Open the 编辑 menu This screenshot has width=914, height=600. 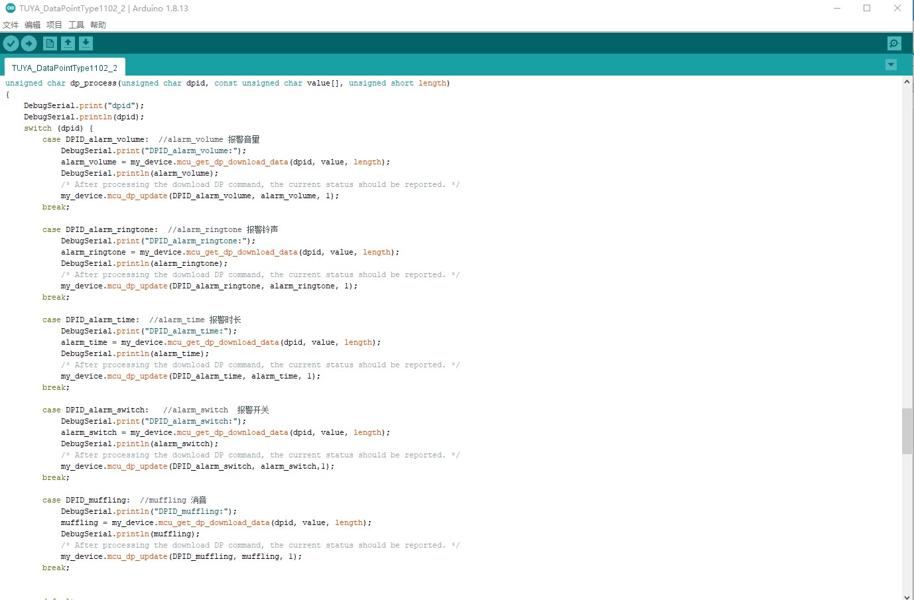click(33, 25)
